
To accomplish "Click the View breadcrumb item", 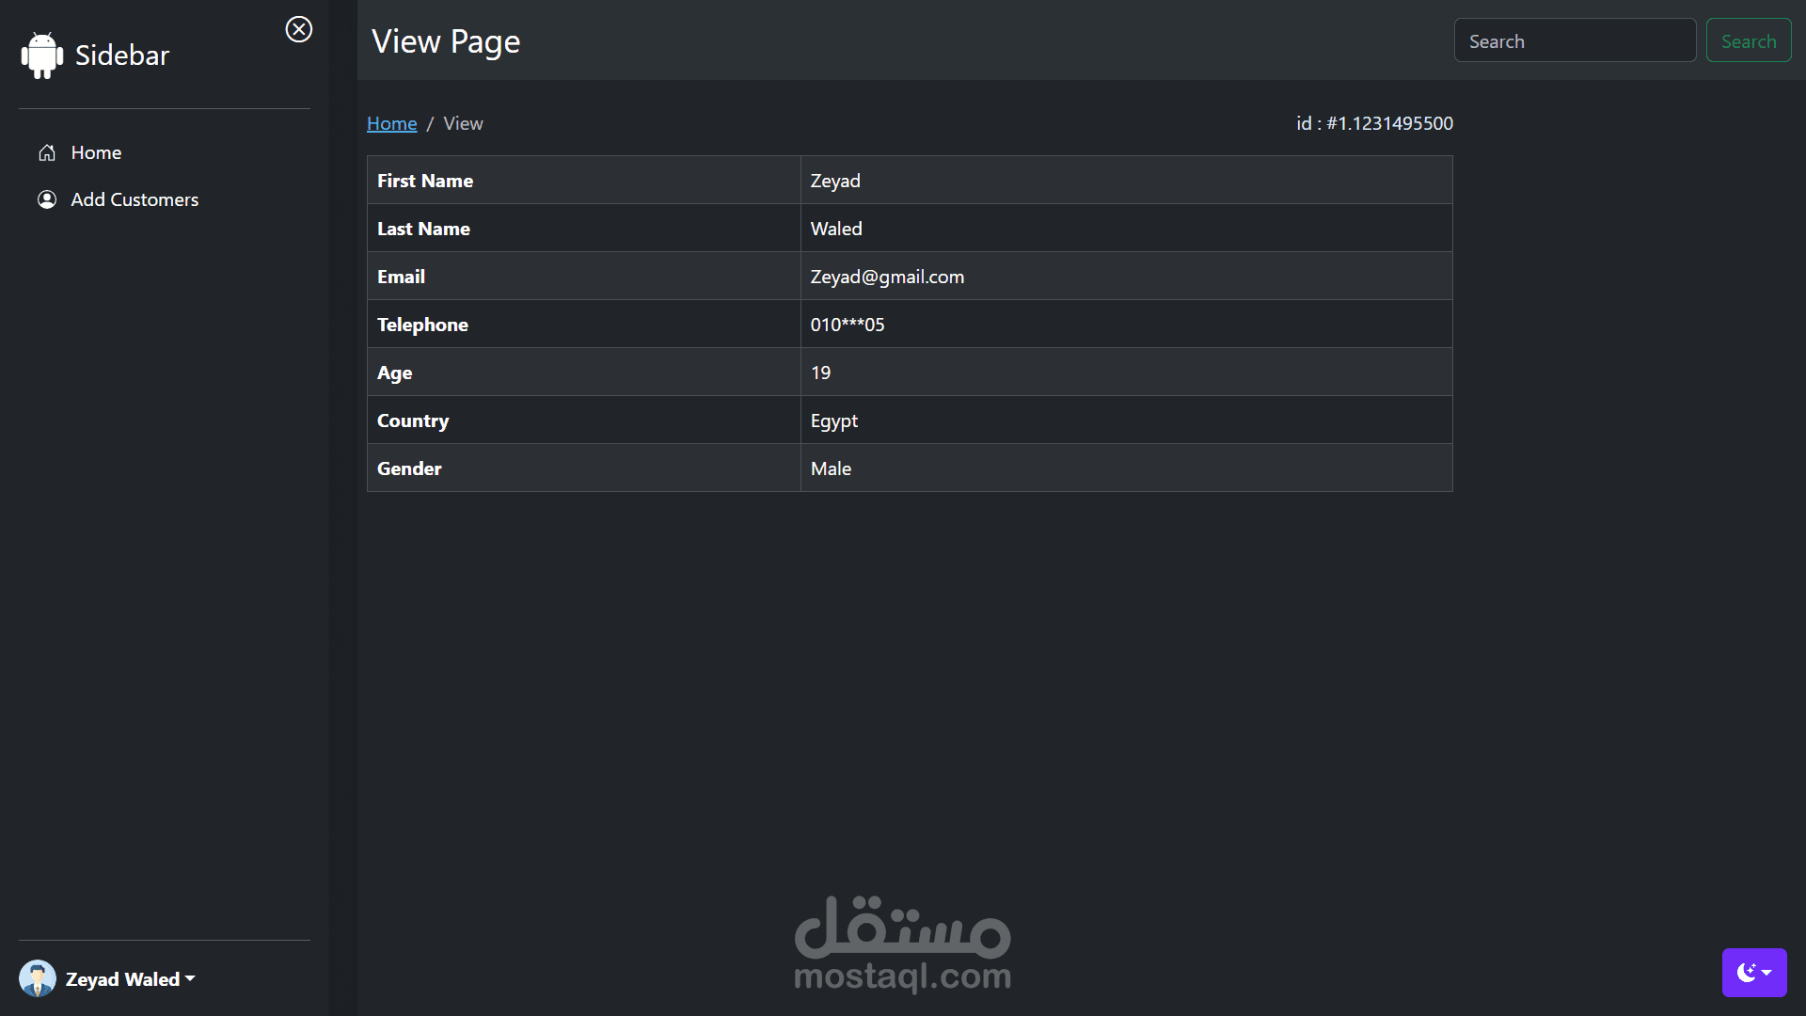I will (463, 123).
